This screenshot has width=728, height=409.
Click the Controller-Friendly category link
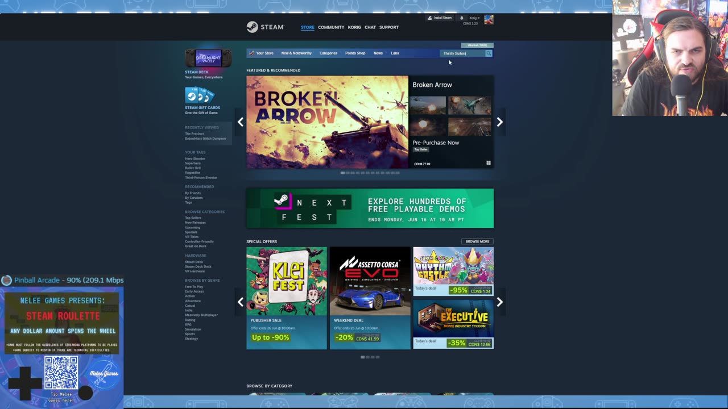[199, 241]
